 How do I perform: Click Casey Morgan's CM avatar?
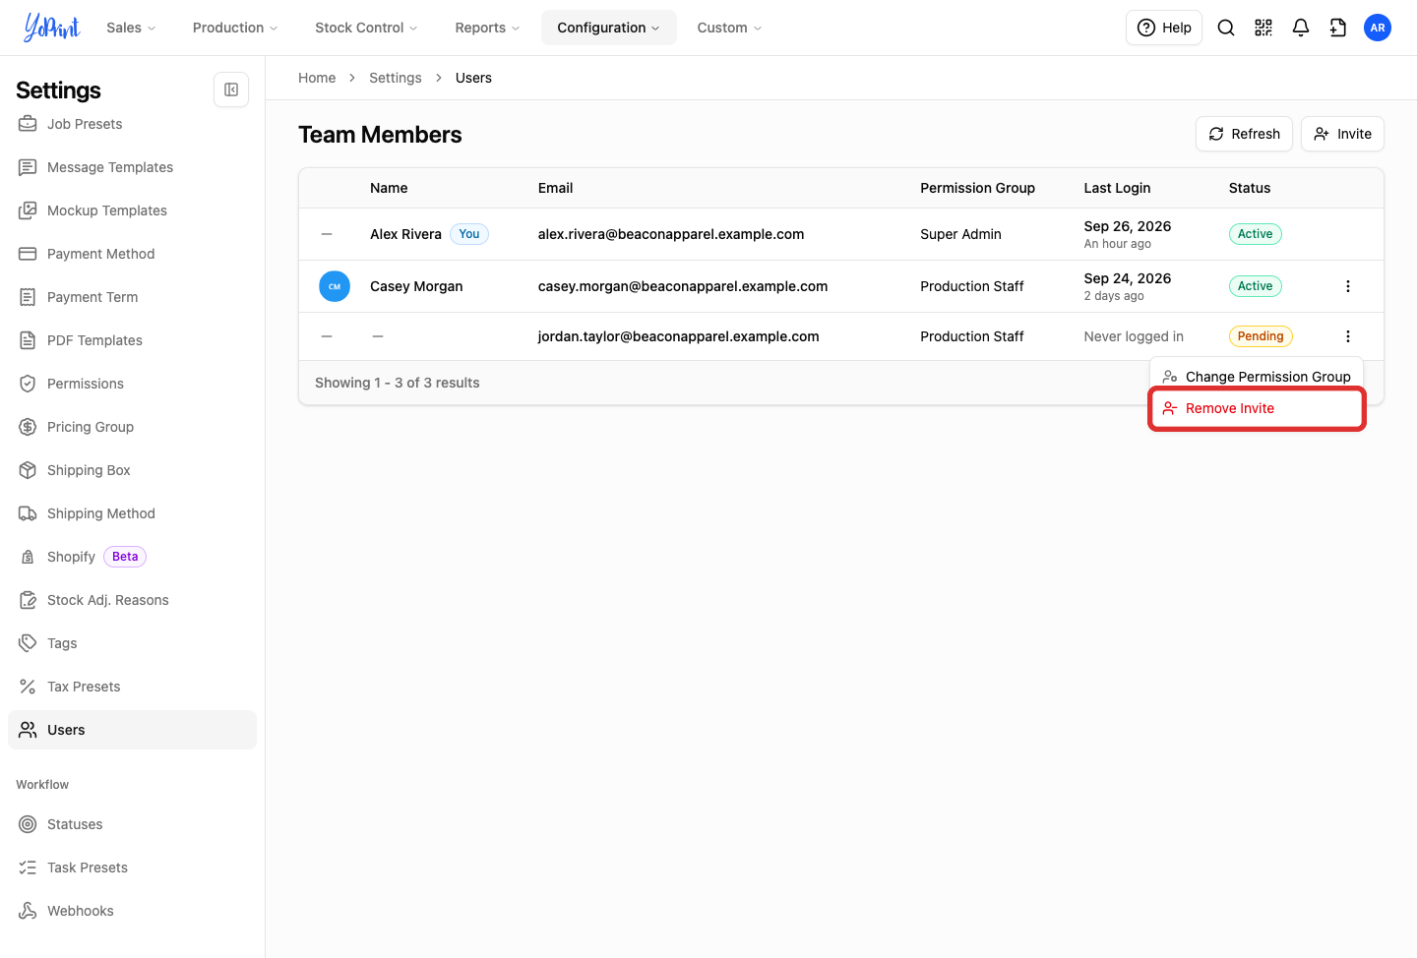click(x=335, y=286)
